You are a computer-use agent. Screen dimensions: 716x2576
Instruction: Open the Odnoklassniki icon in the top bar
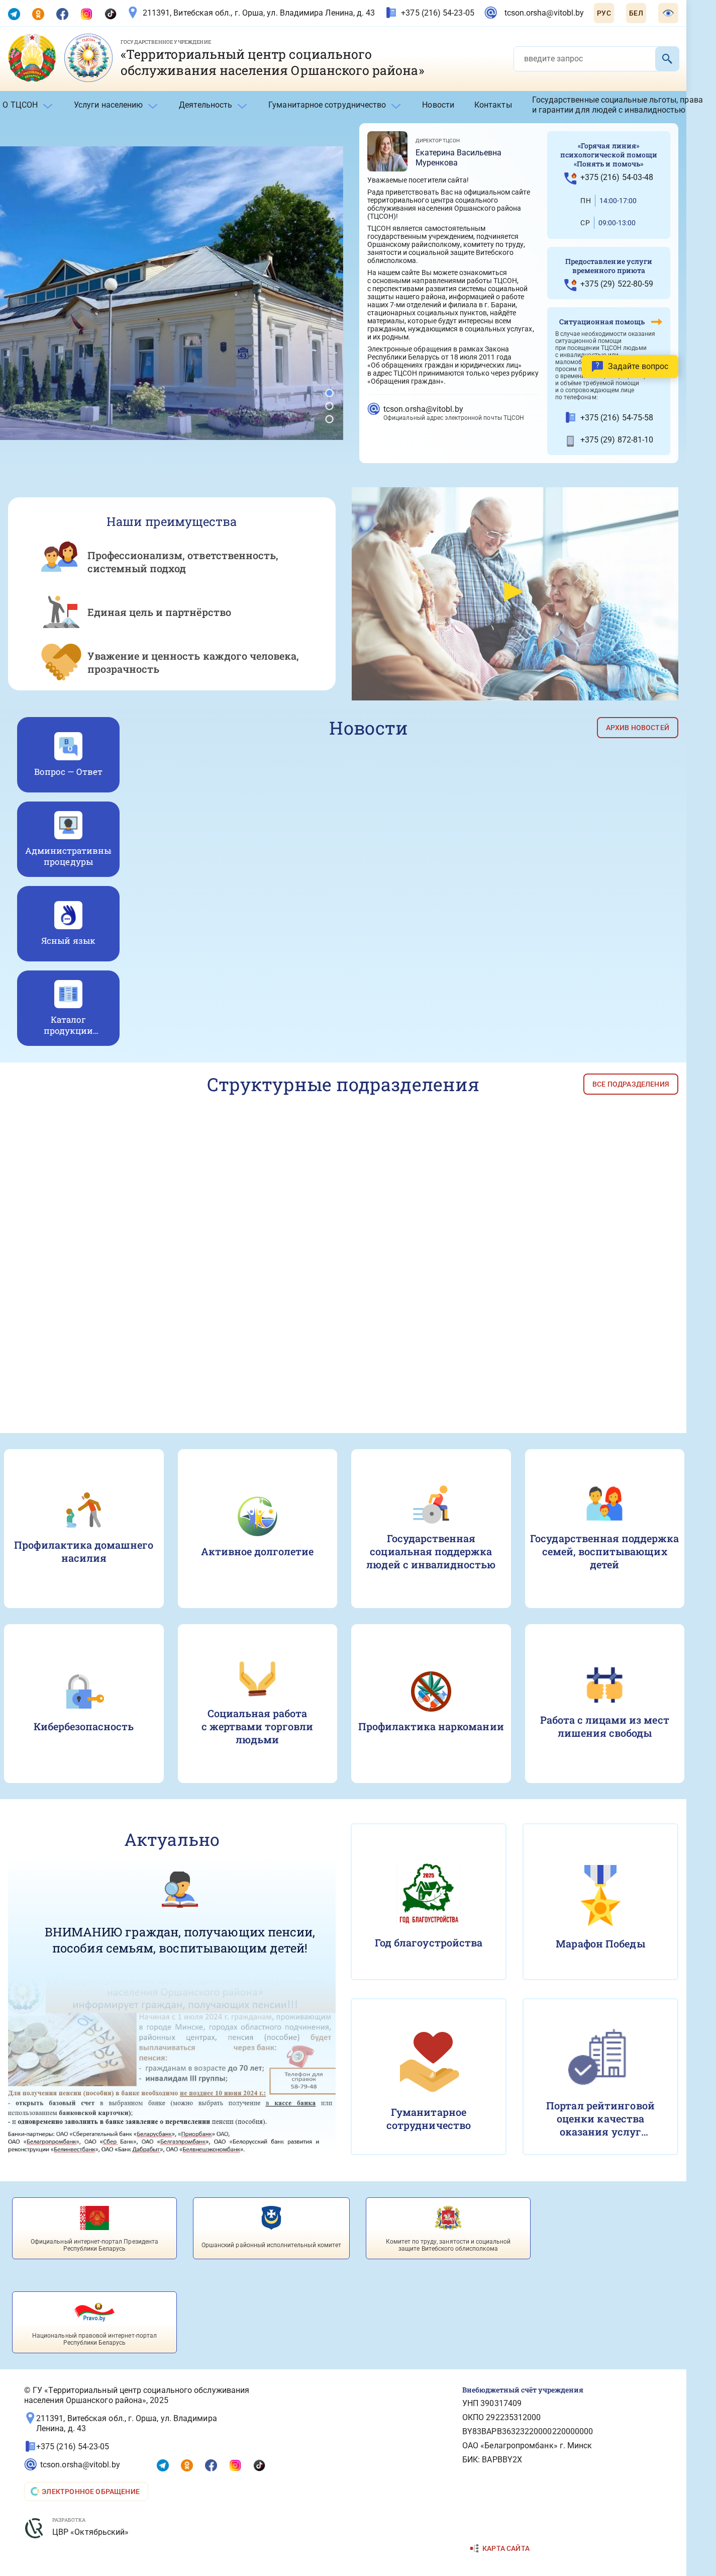coord(38,14)
